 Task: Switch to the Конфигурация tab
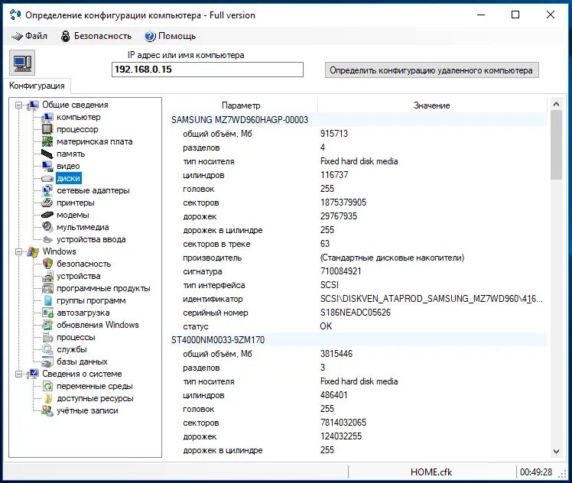tap(37, 86)
